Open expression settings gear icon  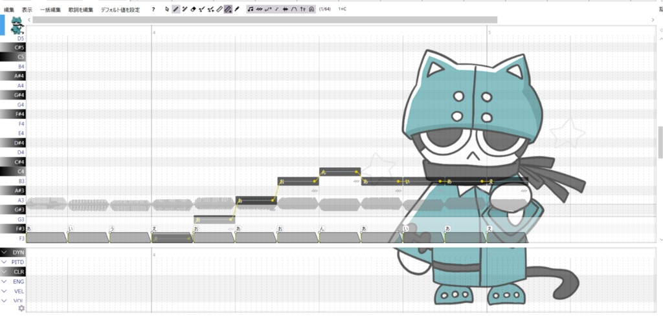(x=21, y=308)
